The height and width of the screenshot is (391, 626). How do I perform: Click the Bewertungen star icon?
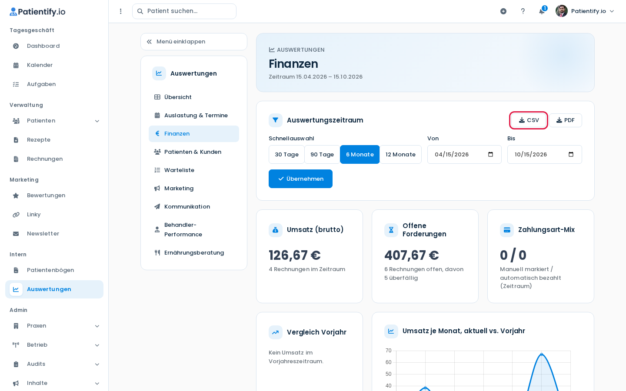point(16,195)
